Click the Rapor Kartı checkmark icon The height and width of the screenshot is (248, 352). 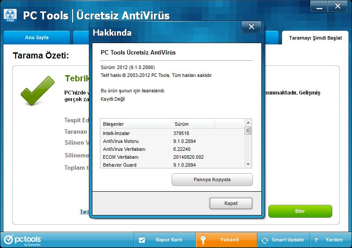pyautogui.click(x=142, y=240)
